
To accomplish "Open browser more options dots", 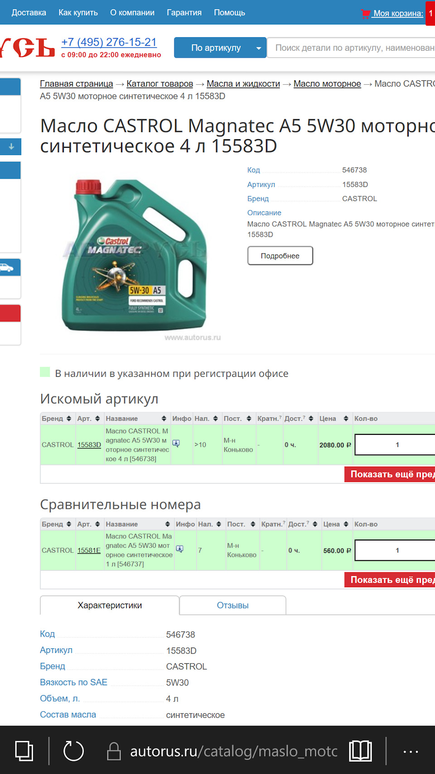I will (x=411, y=752).
